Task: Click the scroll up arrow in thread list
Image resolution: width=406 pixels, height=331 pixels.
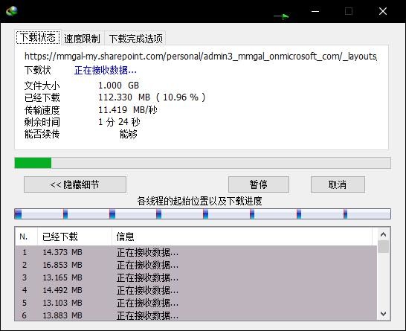Action: (x=383, y=234)
